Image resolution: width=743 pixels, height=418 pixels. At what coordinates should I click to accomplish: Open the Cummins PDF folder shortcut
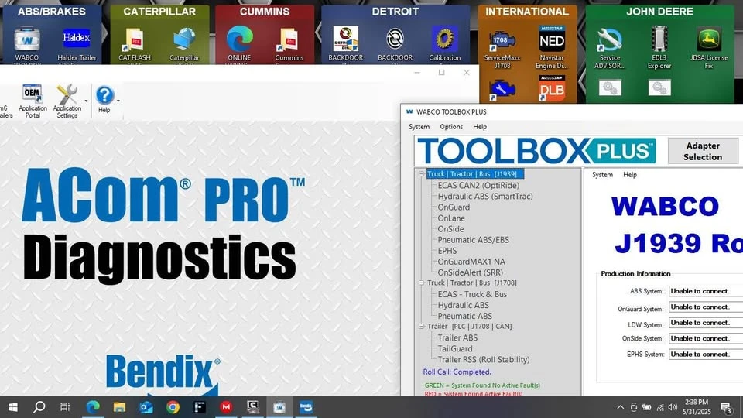coord(289,43)
